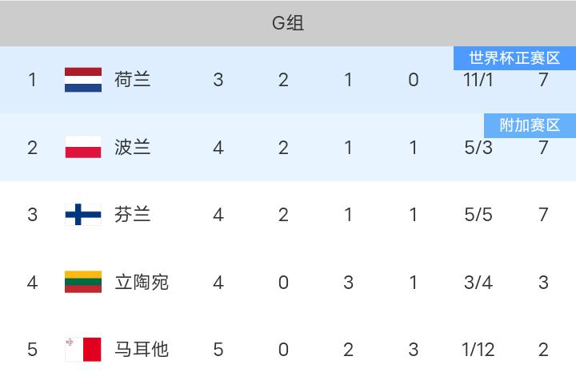Click Malta goal record 1/12
The width and height of the screenshot is (576, 380).
(x=478, y=350)
